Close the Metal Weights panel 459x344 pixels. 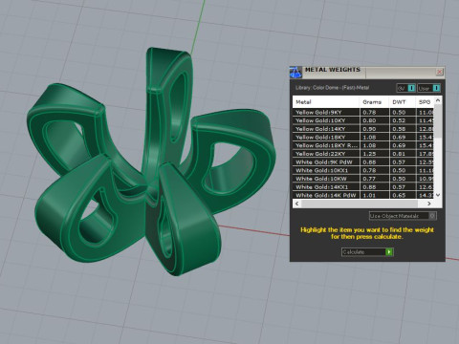point(439,72)
